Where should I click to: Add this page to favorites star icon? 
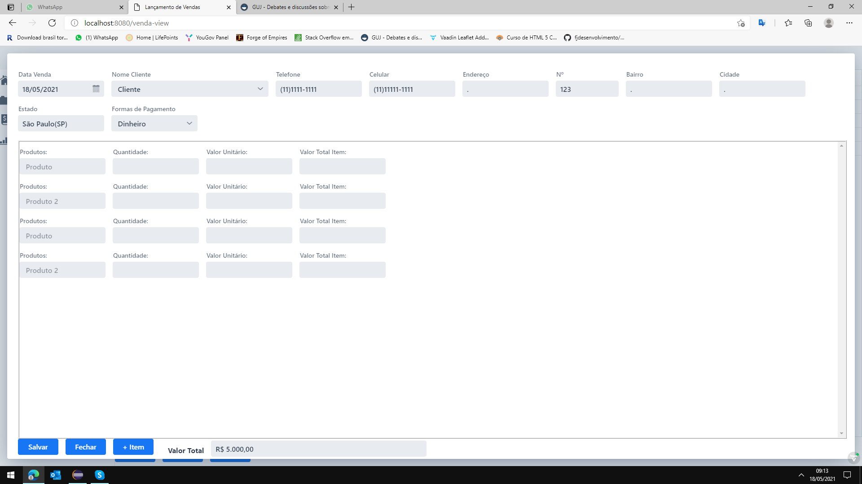tap(741, 23)
